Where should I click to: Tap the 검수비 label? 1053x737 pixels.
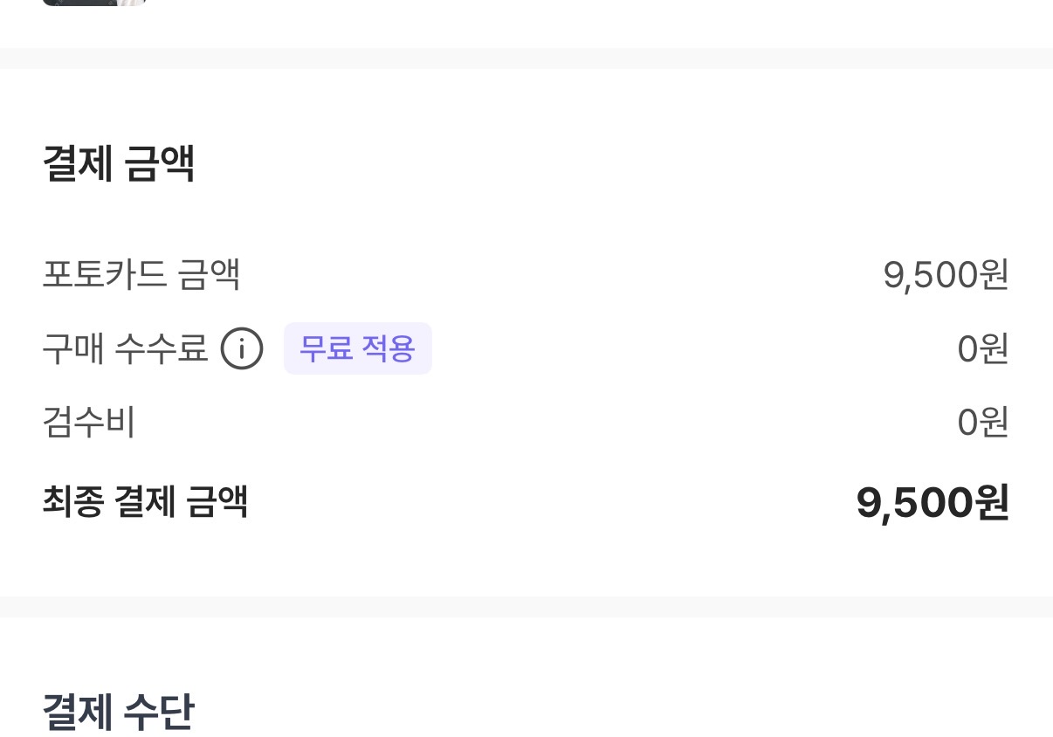click(88, 423)
